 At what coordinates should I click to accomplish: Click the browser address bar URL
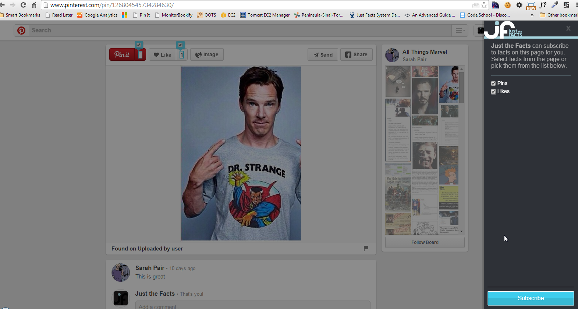pyautogui.click(x=112, y=5)
